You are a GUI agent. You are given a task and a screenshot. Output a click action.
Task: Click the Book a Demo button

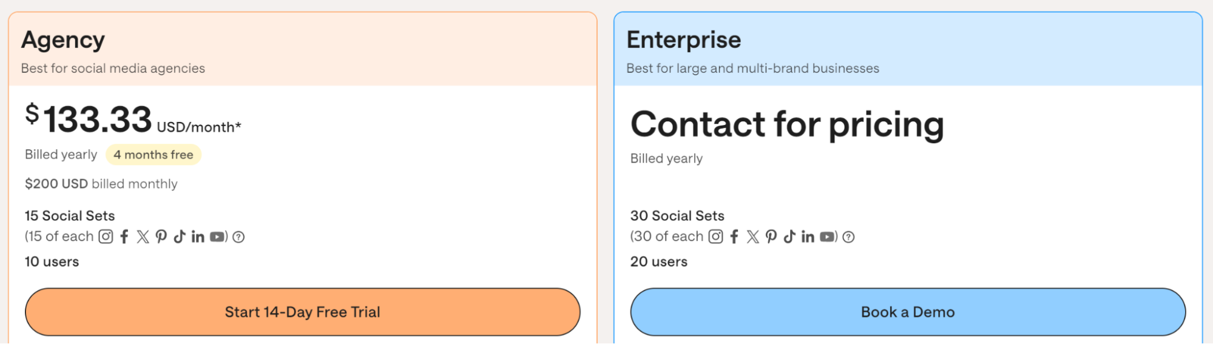[x=908, y=312]
